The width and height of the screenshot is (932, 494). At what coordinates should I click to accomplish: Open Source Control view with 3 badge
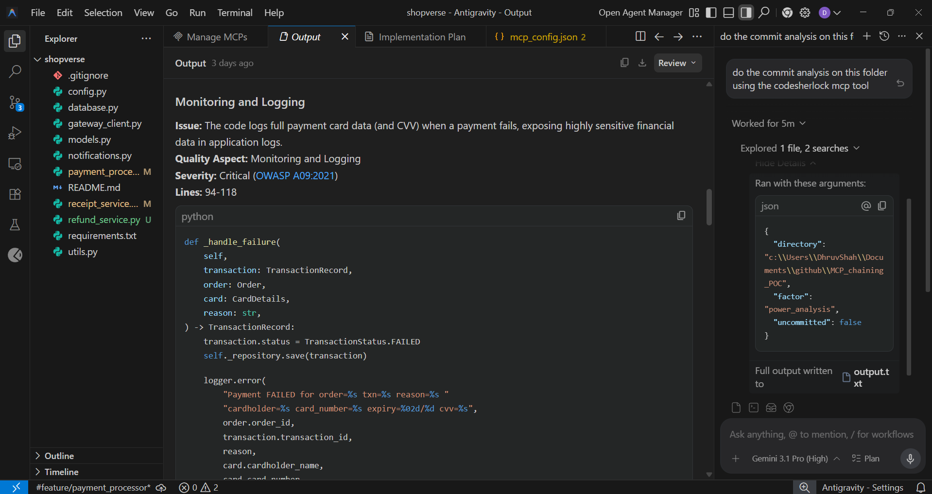(15, 102)
